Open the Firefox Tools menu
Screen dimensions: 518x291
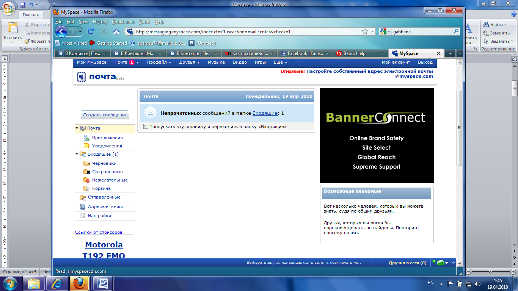(x=144, y=22)
